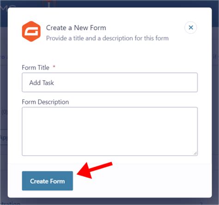Screen dimensions: 219x205
Task: Close the Create a New Form dialog
Action: [x=191, y=28]
